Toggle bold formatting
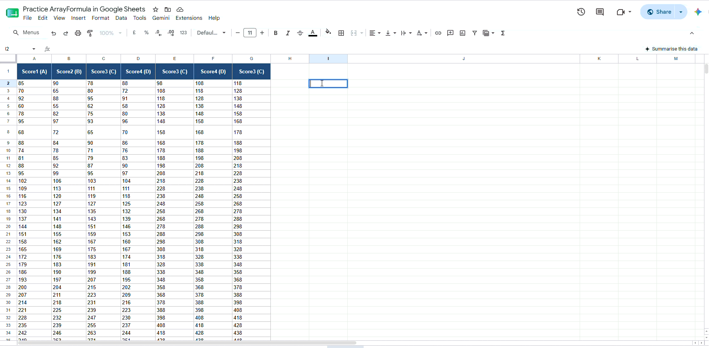The image size is (709, 348). (x=276, y=33)
